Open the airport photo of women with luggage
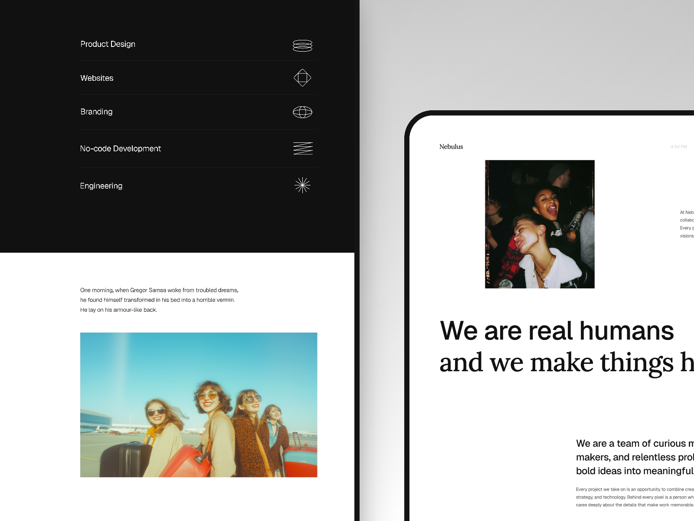Viewport: 694px width, 521px height. pos(199,405)
